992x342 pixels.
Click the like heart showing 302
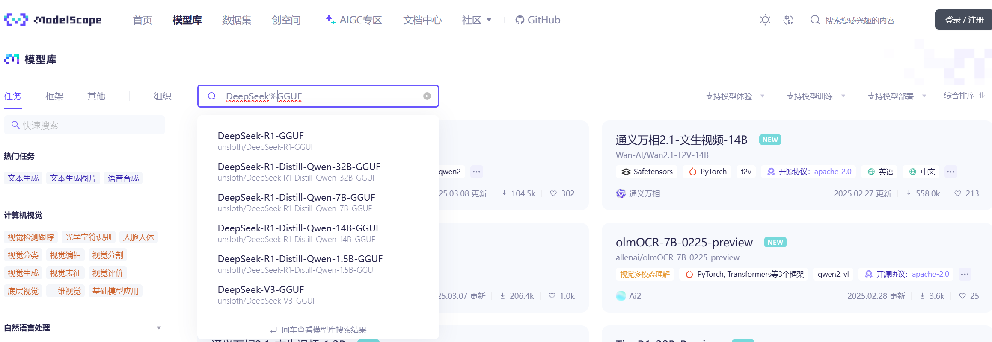(553, 193)
